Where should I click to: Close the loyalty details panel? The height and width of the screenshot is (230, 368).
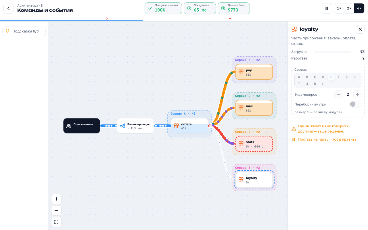[x=360, y=29]
